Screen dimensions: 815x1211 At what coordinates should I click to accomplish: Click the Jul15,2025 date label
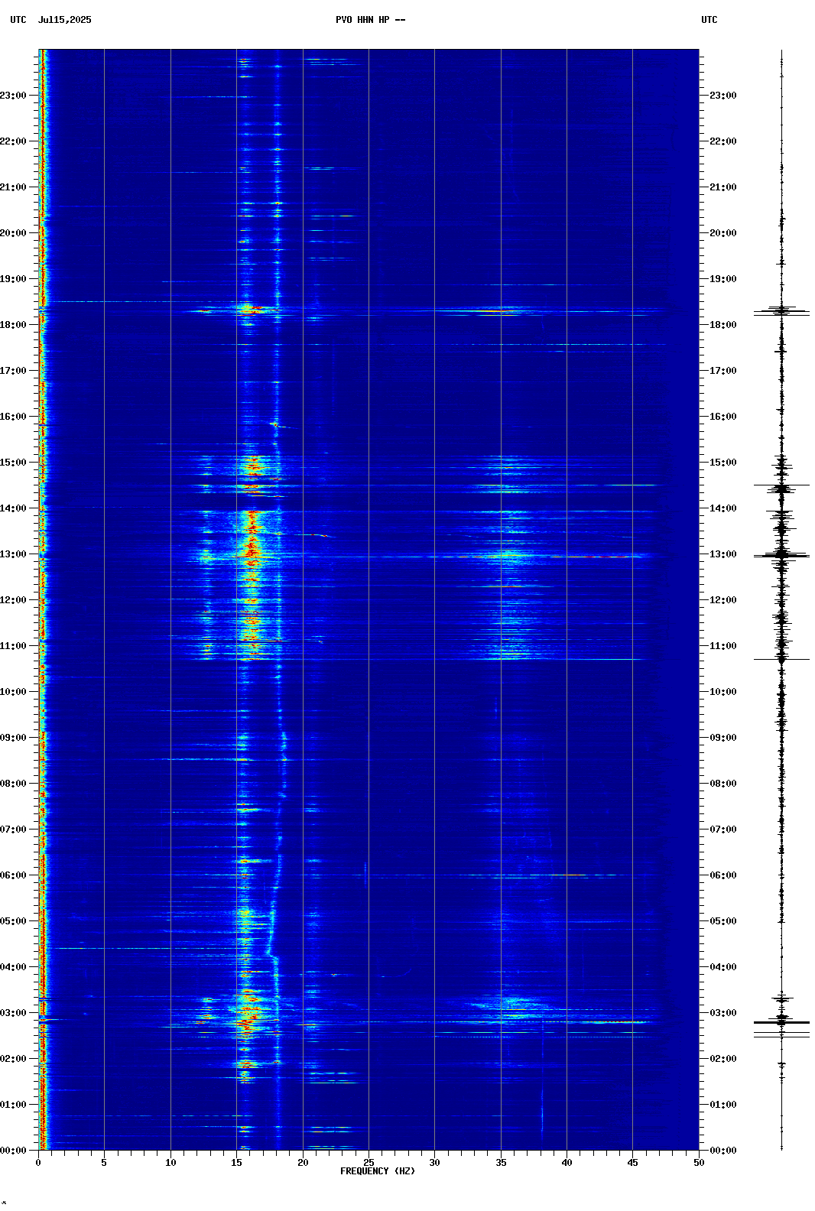pos(64,20)
